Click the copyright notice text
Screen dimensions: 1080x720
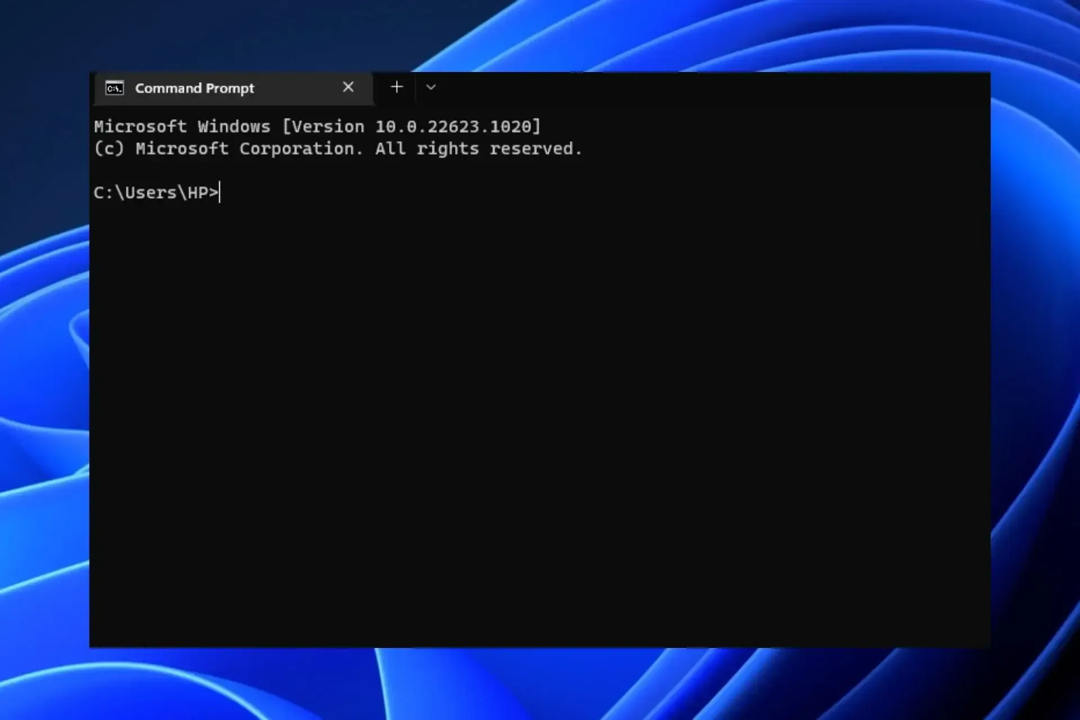[x=337, y=148]
